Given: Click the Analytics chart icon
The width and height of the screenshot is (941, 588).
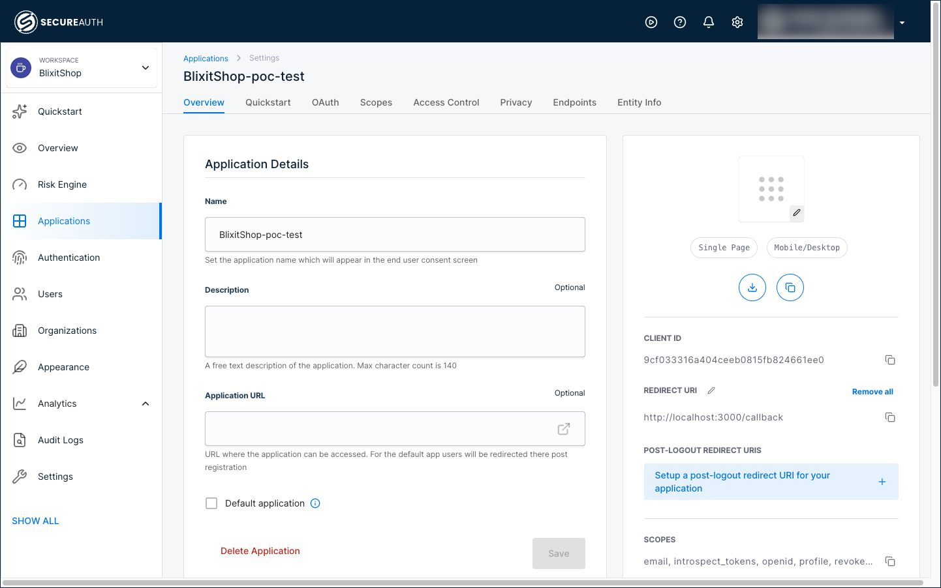Looking at the screenshot, I should click(x=20, y=404).
